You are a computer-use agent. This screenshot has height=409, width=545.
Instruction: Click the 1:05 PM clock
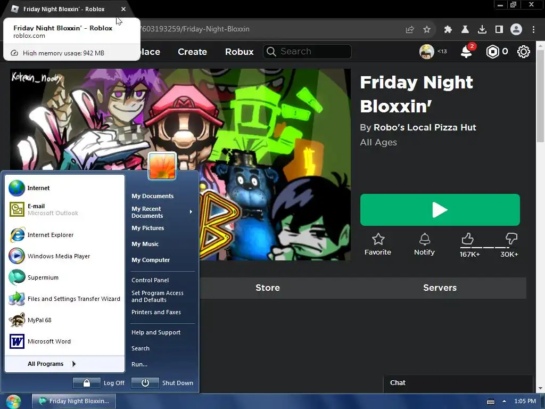[x=525, y=402]
